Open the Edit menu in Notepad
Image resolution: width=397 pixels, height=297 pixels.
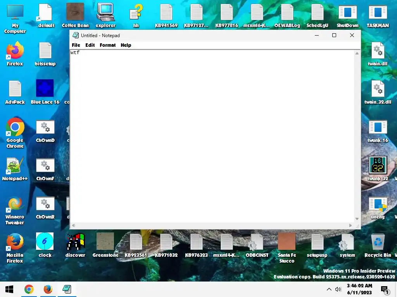coord(90,45)
